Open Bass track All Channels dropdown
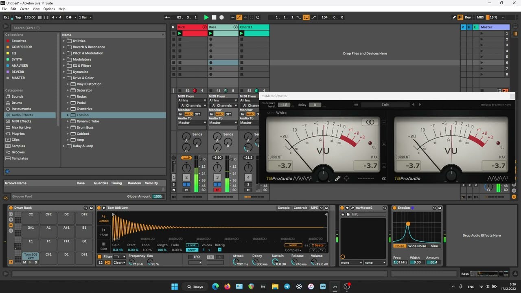This screenshot has width=521, height=293. 223,105
